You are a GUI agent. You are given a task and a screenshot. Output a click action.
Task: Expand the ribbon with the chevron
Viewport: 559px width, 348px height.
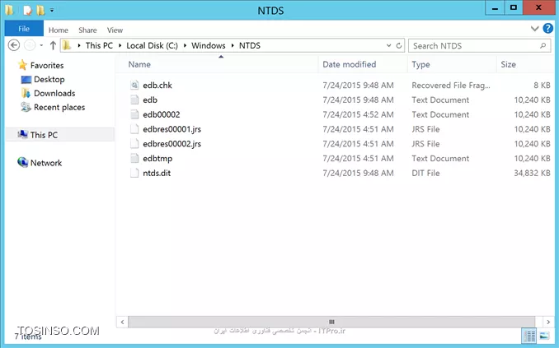pos(534,29)
